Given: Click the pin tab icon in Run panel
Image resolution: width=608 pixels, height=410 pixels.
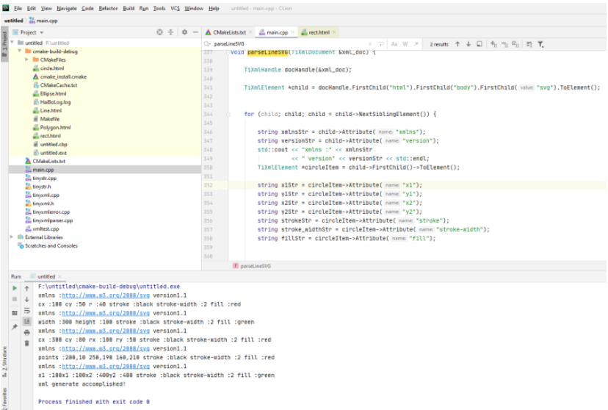Looking at the screenshot, I should (x=15, y=326).
